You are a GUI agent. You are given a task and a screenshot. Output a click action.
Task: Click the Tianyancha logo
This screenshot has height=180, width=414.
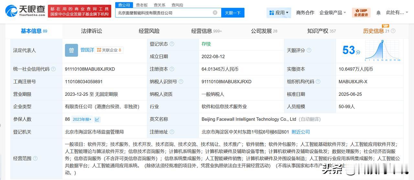pos(25,11)
